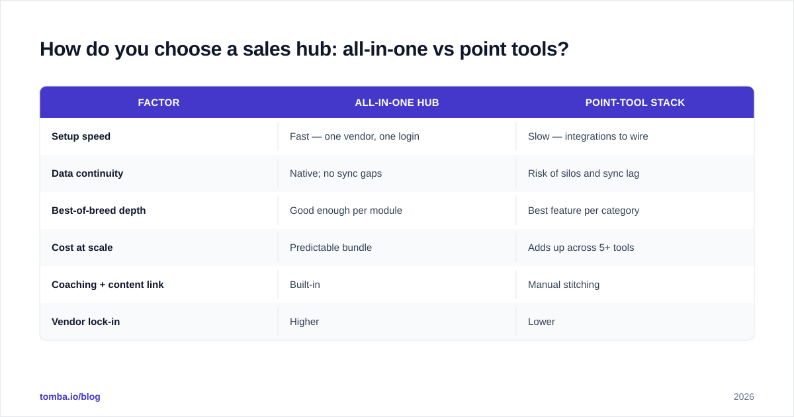794x417 pixels.
Task: Click the 'Manual stitching' cell
Action: click(564, 285)
